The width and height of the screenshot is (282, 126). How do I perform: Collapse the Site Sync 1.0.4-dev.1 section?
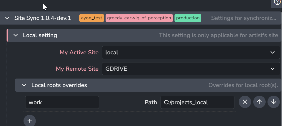click(x=7, y=18)
